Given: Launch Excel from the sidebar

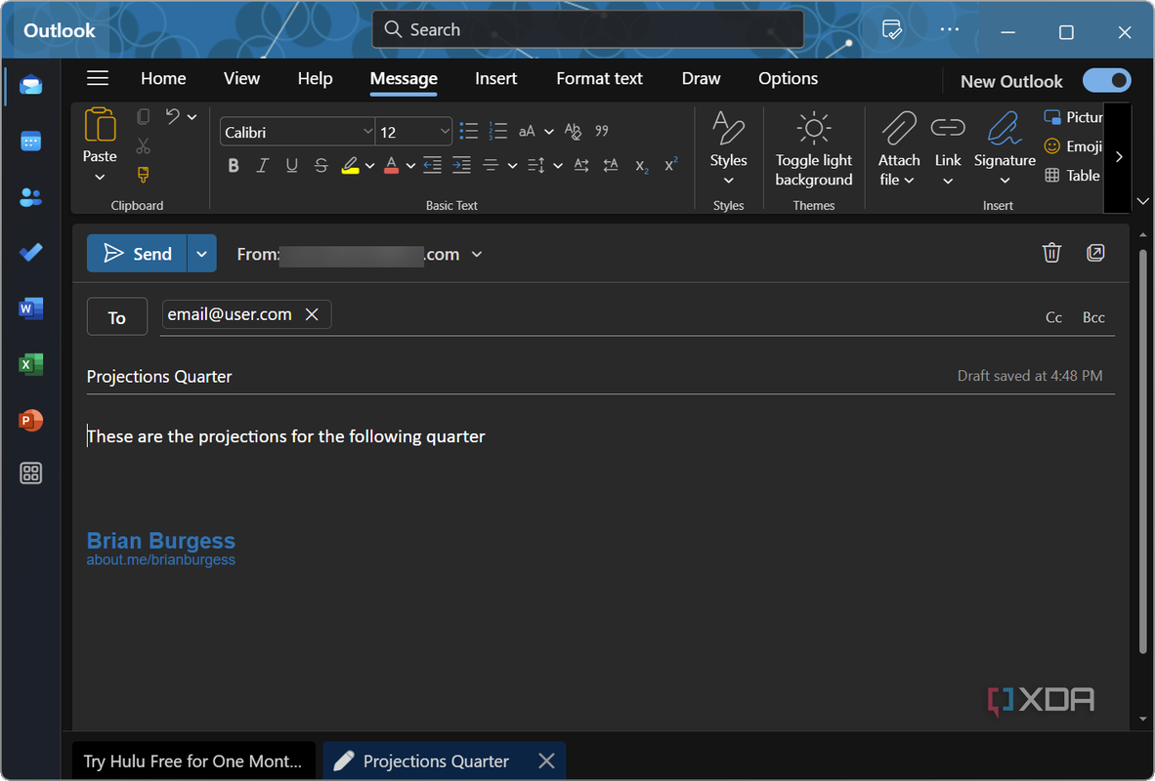Looking at the screenshot, I should 31,364.
